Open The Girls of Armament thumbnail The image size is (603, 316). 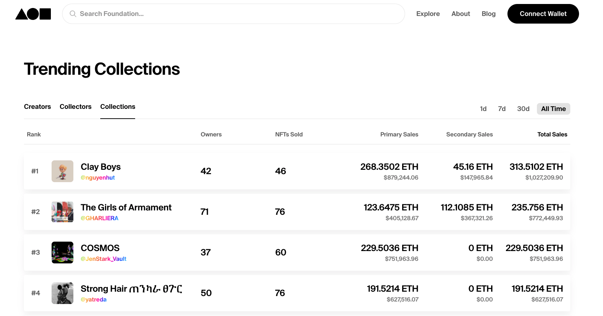pos(62,212)
